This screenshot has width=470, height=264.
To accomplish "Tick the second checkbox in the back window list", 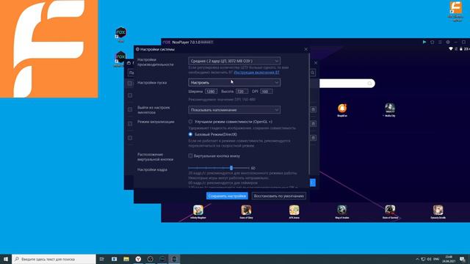I will point(130,95).
